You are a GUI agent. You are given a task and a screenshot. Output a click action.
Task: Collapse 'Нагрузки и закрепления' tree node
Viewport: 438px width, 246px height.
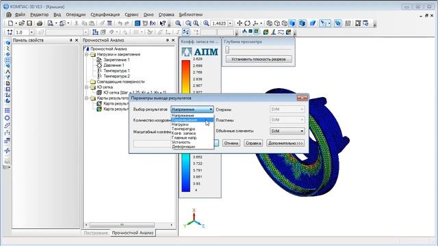coord(87,55)
